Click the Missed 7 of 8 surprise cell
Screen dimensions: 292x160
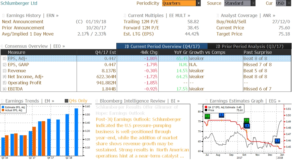pyautogui.click(x=257, y=65)
